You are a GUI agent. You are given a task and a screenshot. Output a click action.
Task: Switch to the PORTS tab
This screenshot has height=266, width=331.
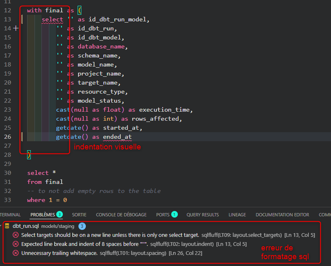coord(163,215)
